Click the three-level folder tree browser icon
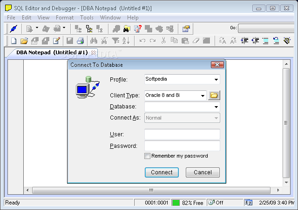Image resolution: width=298 pixels, height=210 pixels. 89,29
